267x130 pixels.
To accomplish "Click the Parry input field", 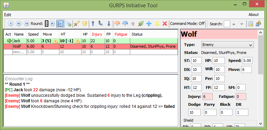I will tap(210, 112).
